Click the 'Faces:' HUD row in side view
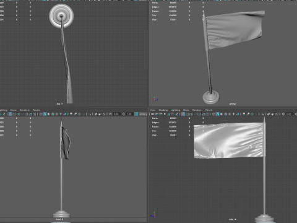 pos(178,126)
